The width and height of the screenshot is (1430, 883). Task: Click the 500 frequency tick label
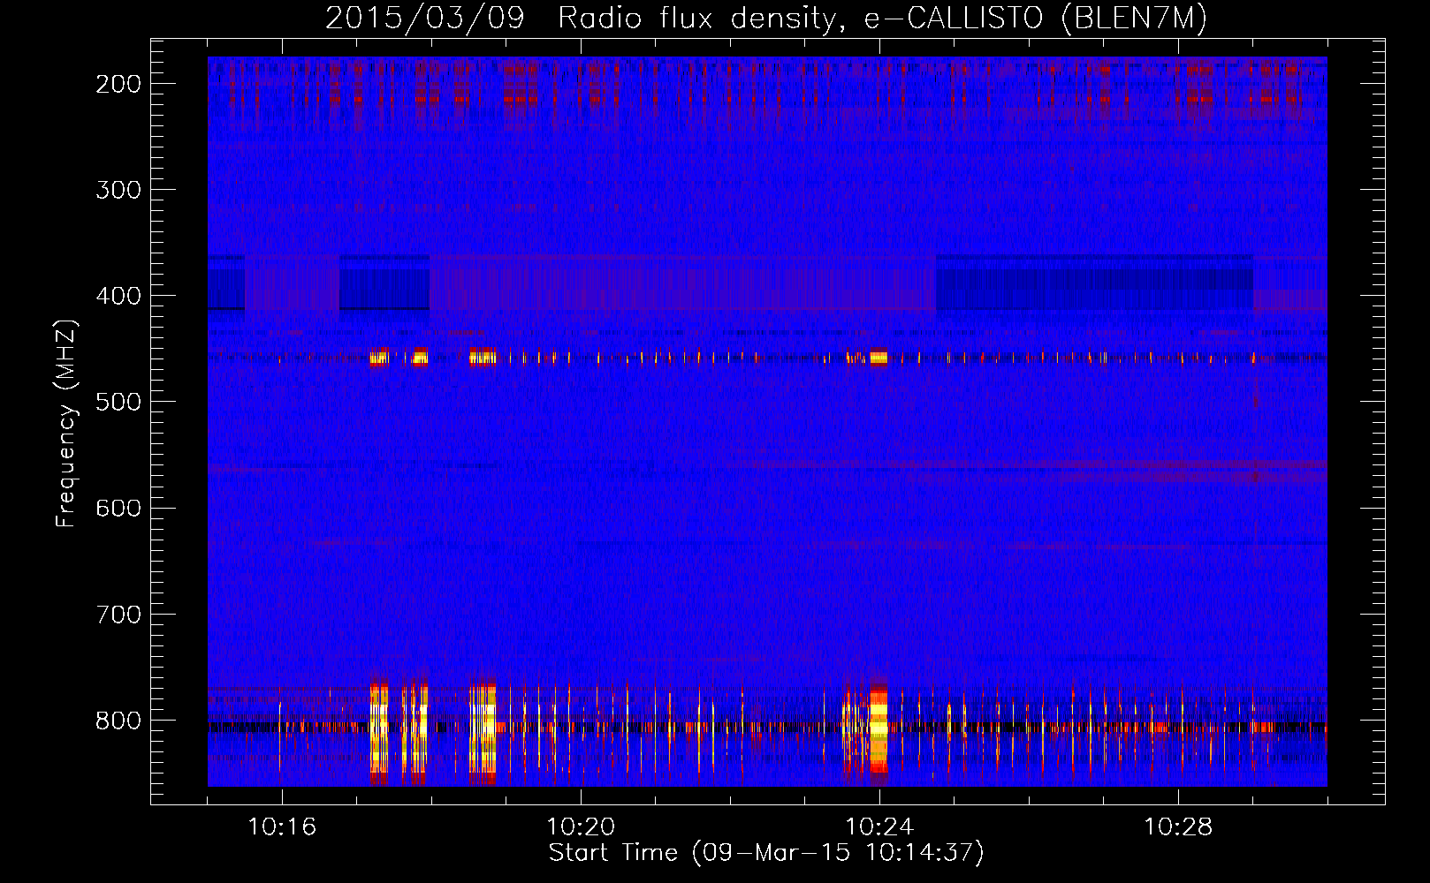tap(118, 402)
